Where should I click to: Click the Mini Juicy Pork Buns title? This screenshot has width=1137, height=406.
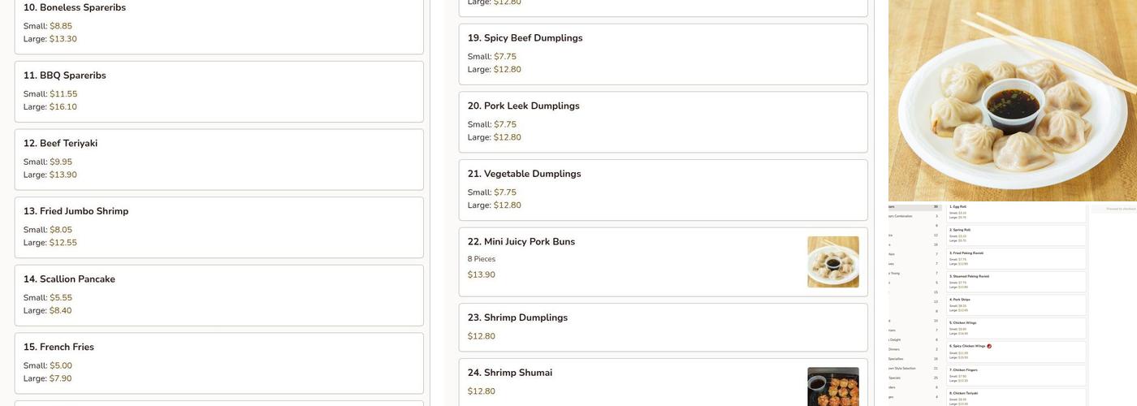(521, 242)
